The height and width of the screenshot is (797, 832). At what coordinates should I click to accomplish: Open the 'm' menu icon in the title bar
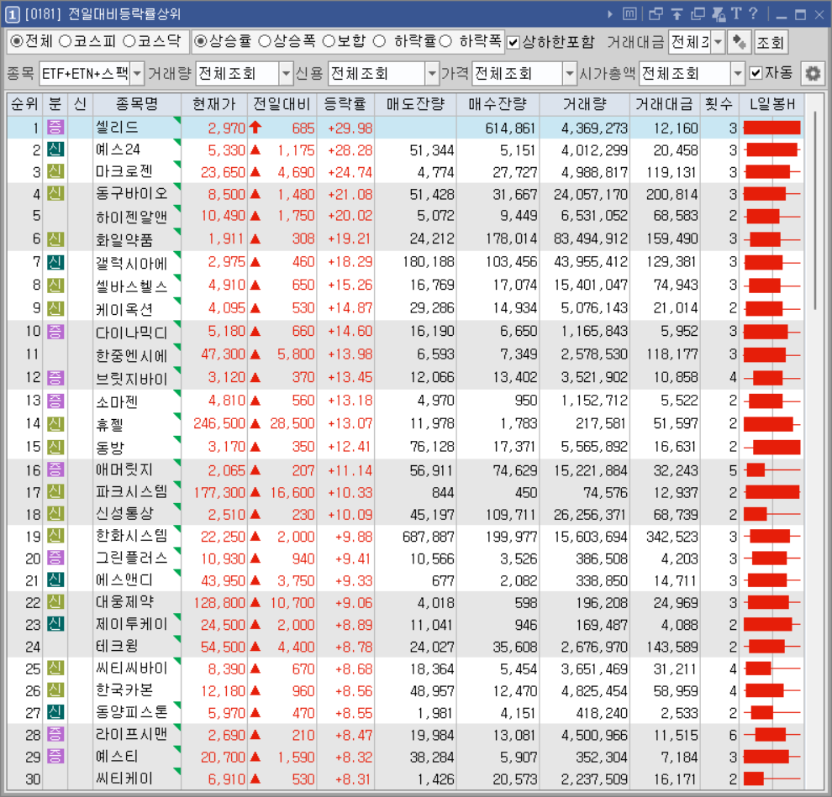pos(629,13)
